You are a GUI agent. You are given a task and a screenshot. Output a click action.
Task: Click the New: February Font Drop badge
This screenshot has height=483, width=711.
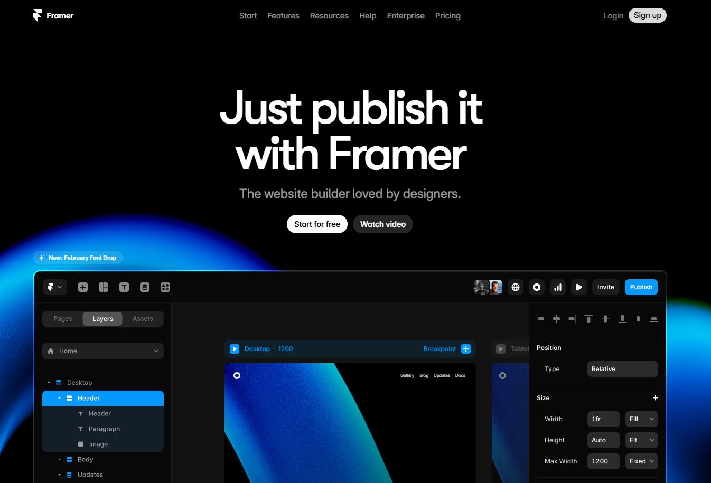(x=78, y=258)
